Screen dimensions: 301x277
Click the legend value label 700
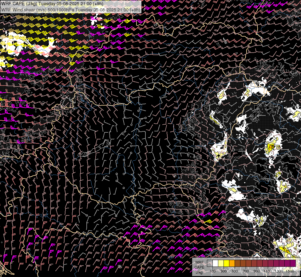[x=246, y=271]
